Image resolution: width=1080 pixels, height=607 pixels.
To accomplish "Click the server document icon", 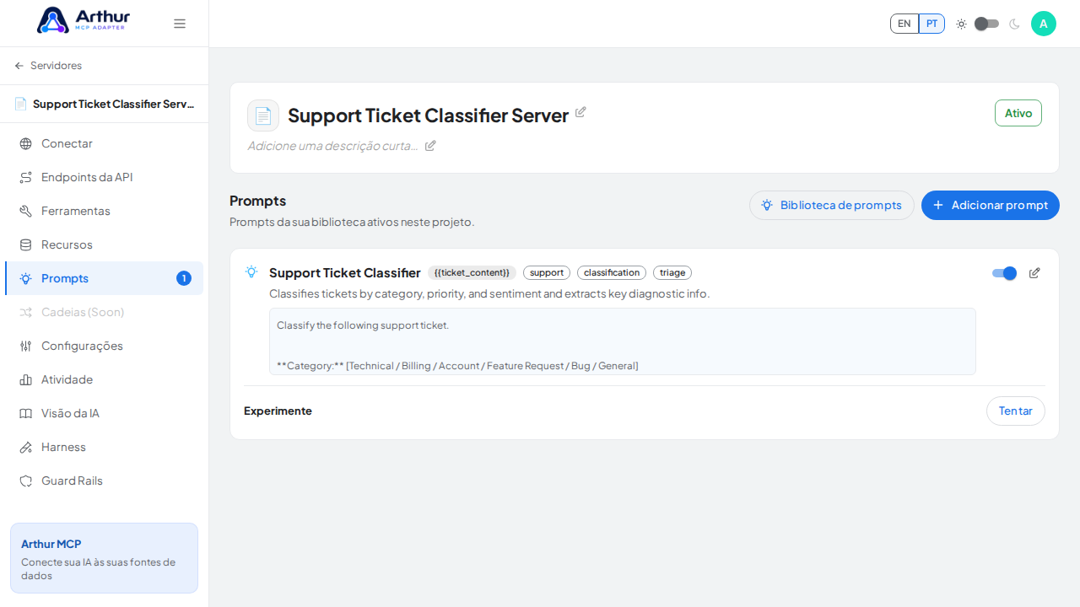I will point(263,115).
